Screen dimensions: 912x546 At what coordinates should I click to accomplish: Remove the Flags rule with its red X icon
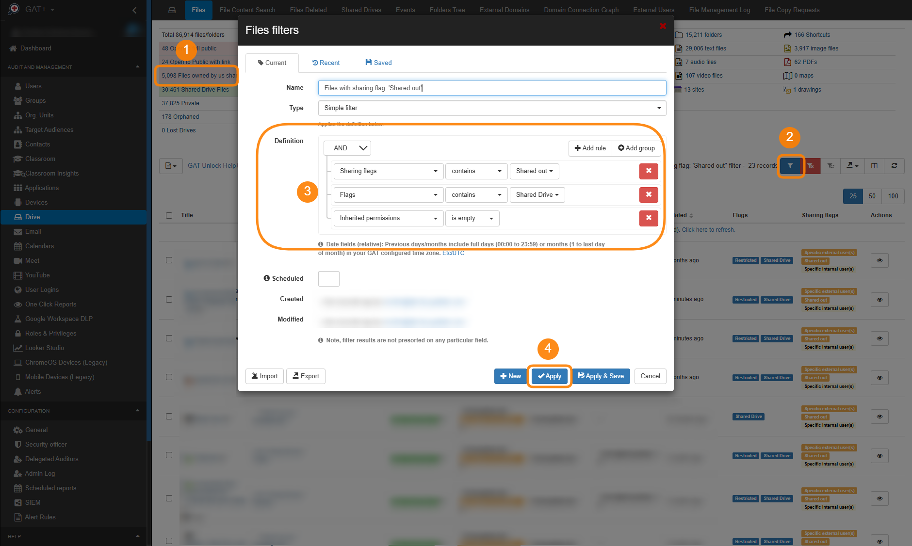[x=649, y=194]
